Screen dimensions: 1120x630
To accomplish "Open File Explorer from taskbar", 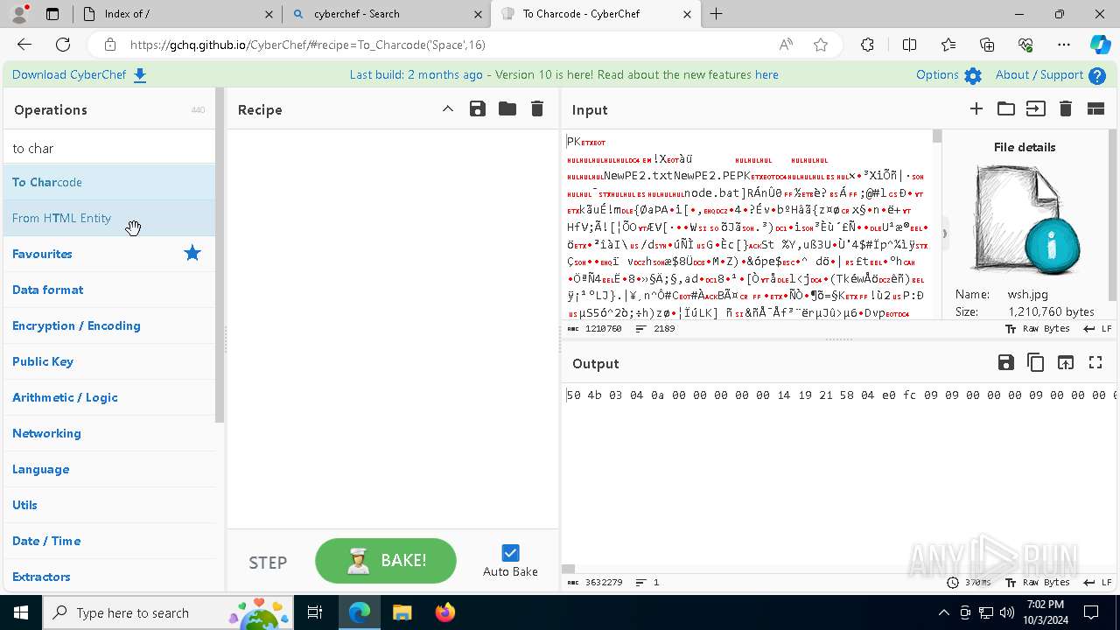I will tap(402, 612).
